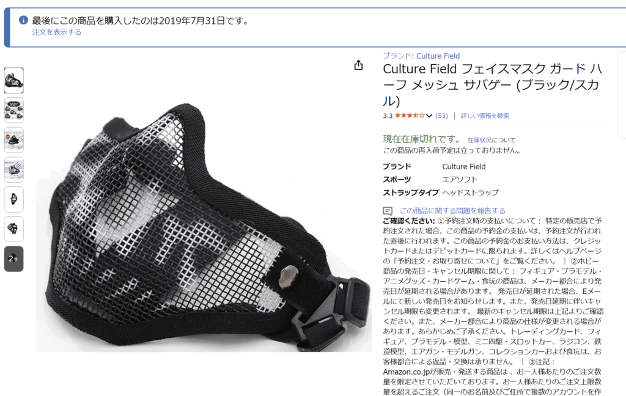Open the ブランド: Culture Field link
The width and height of the screenshot is (626, 396).
421,56
